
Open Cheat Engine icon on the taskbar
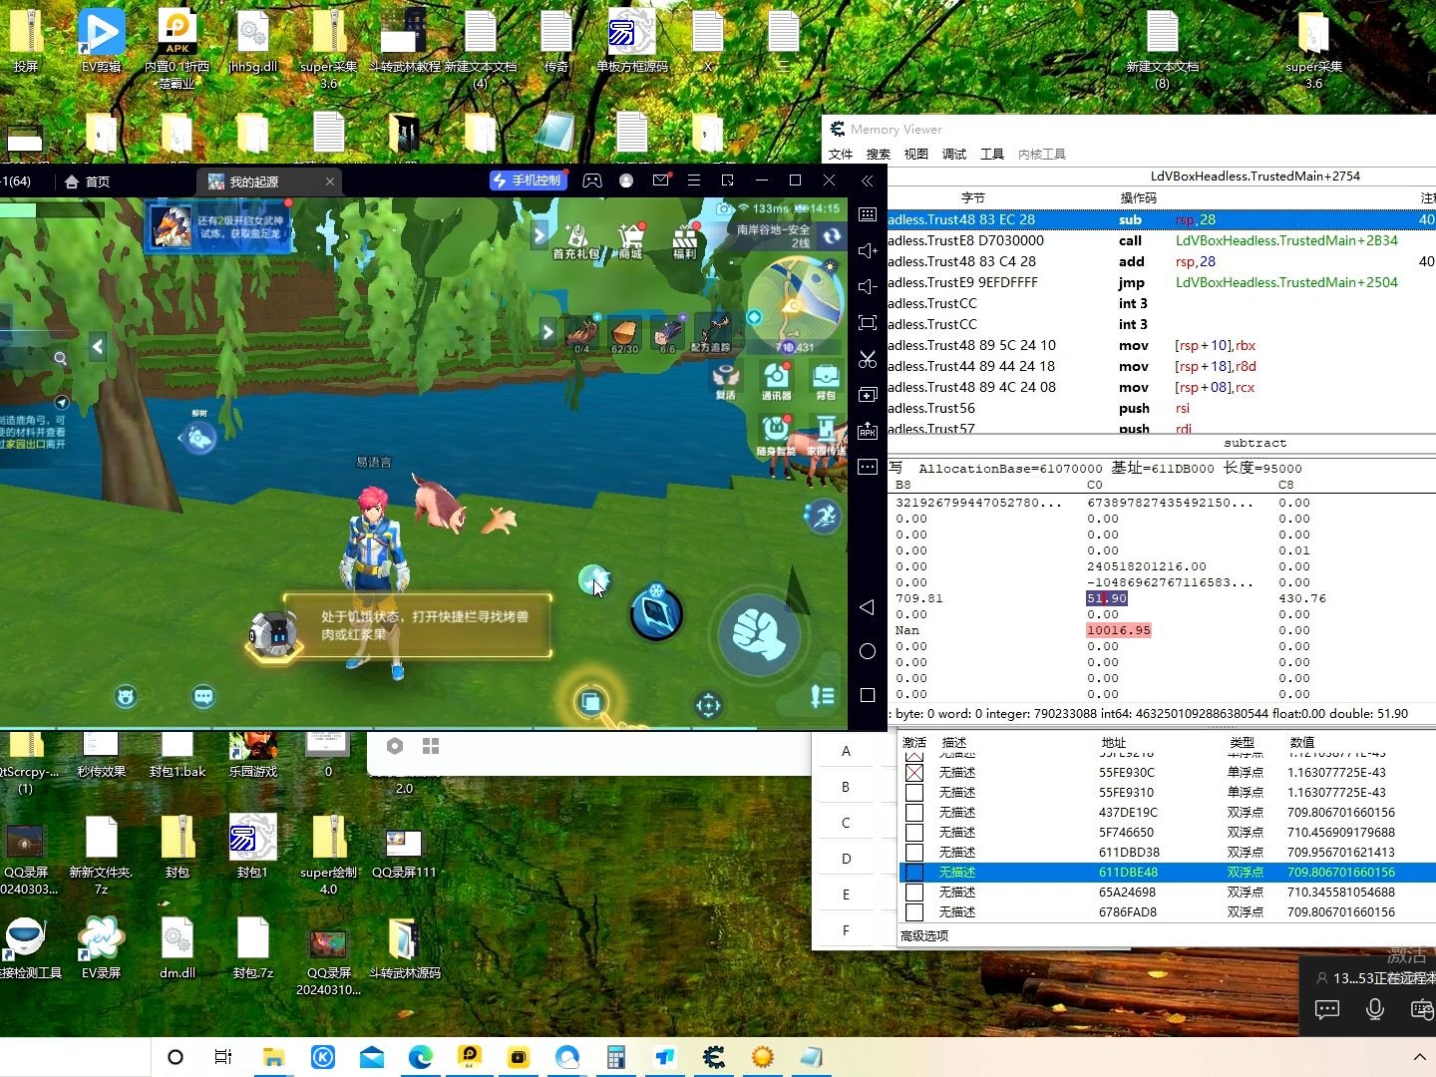(714, 1057)
